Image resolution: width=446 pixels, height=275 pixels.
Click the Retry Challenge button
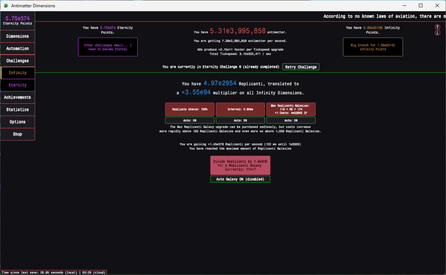[x=301, y=67]
